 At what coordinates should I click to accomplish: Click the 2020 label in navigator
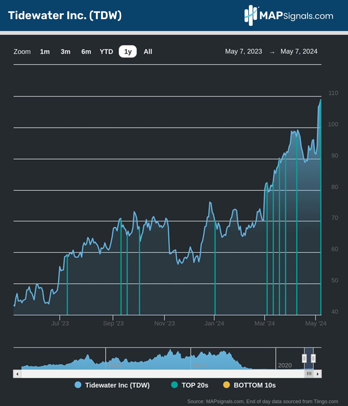tap(285, 365)
